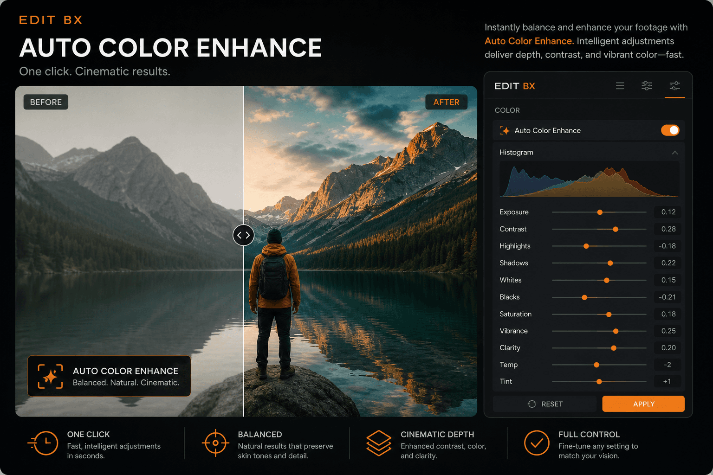The image size is (713, 475).
Task: Click the Contrast value field 0.28
Action: click(668, 229)
